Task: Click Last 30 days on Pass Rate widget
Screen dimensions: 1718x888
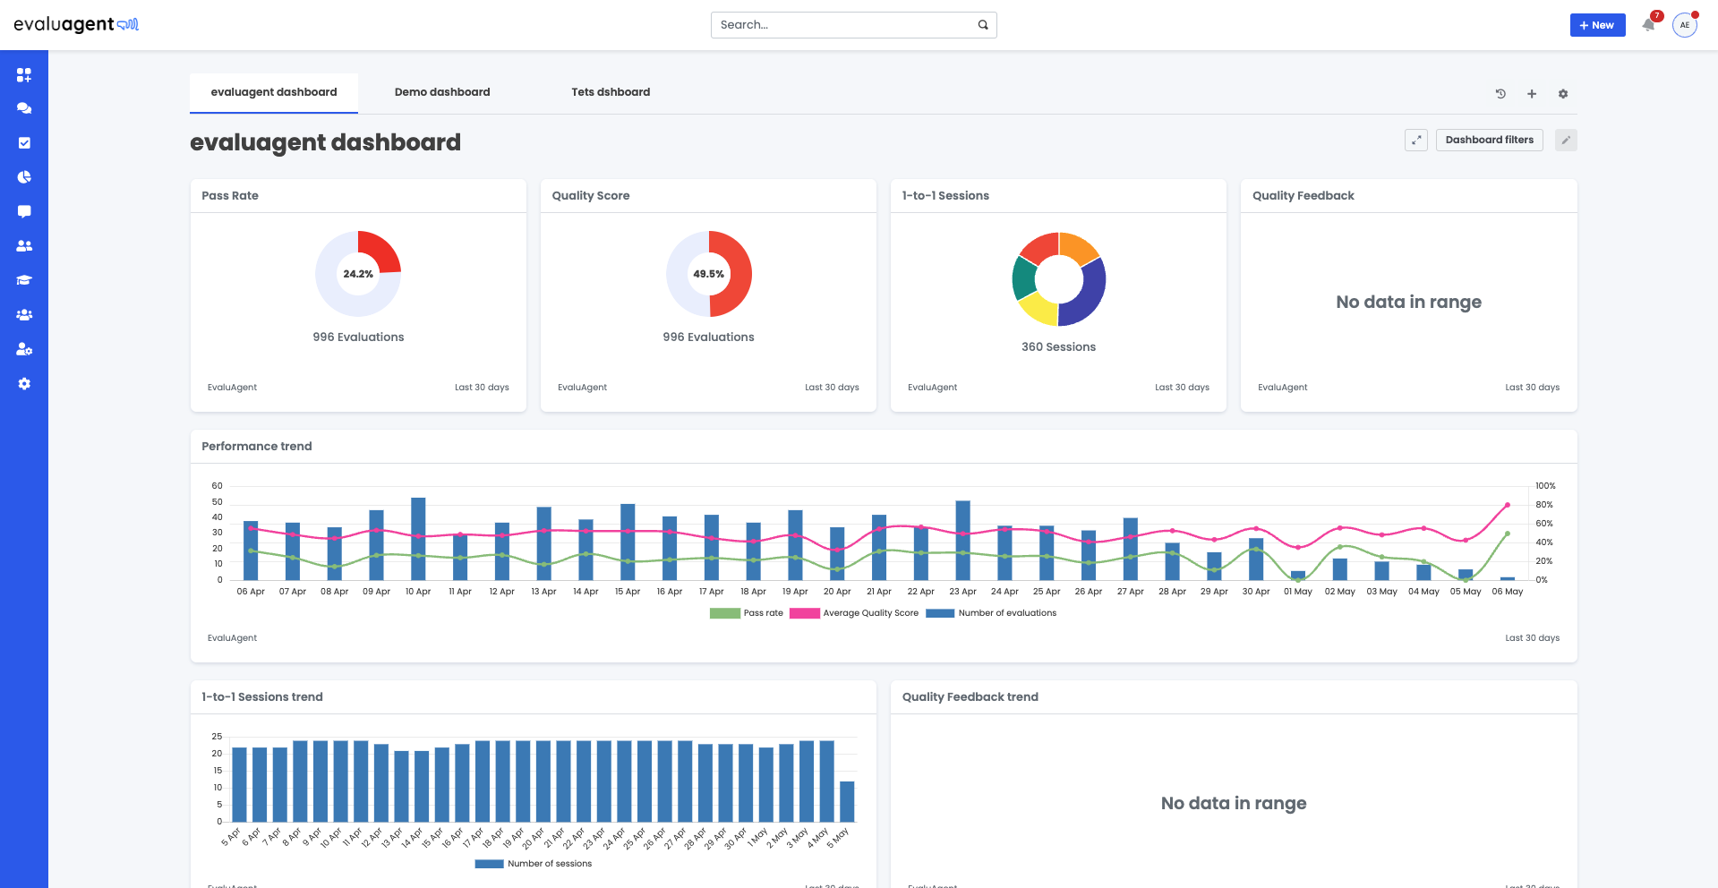Action: (482, 388)
